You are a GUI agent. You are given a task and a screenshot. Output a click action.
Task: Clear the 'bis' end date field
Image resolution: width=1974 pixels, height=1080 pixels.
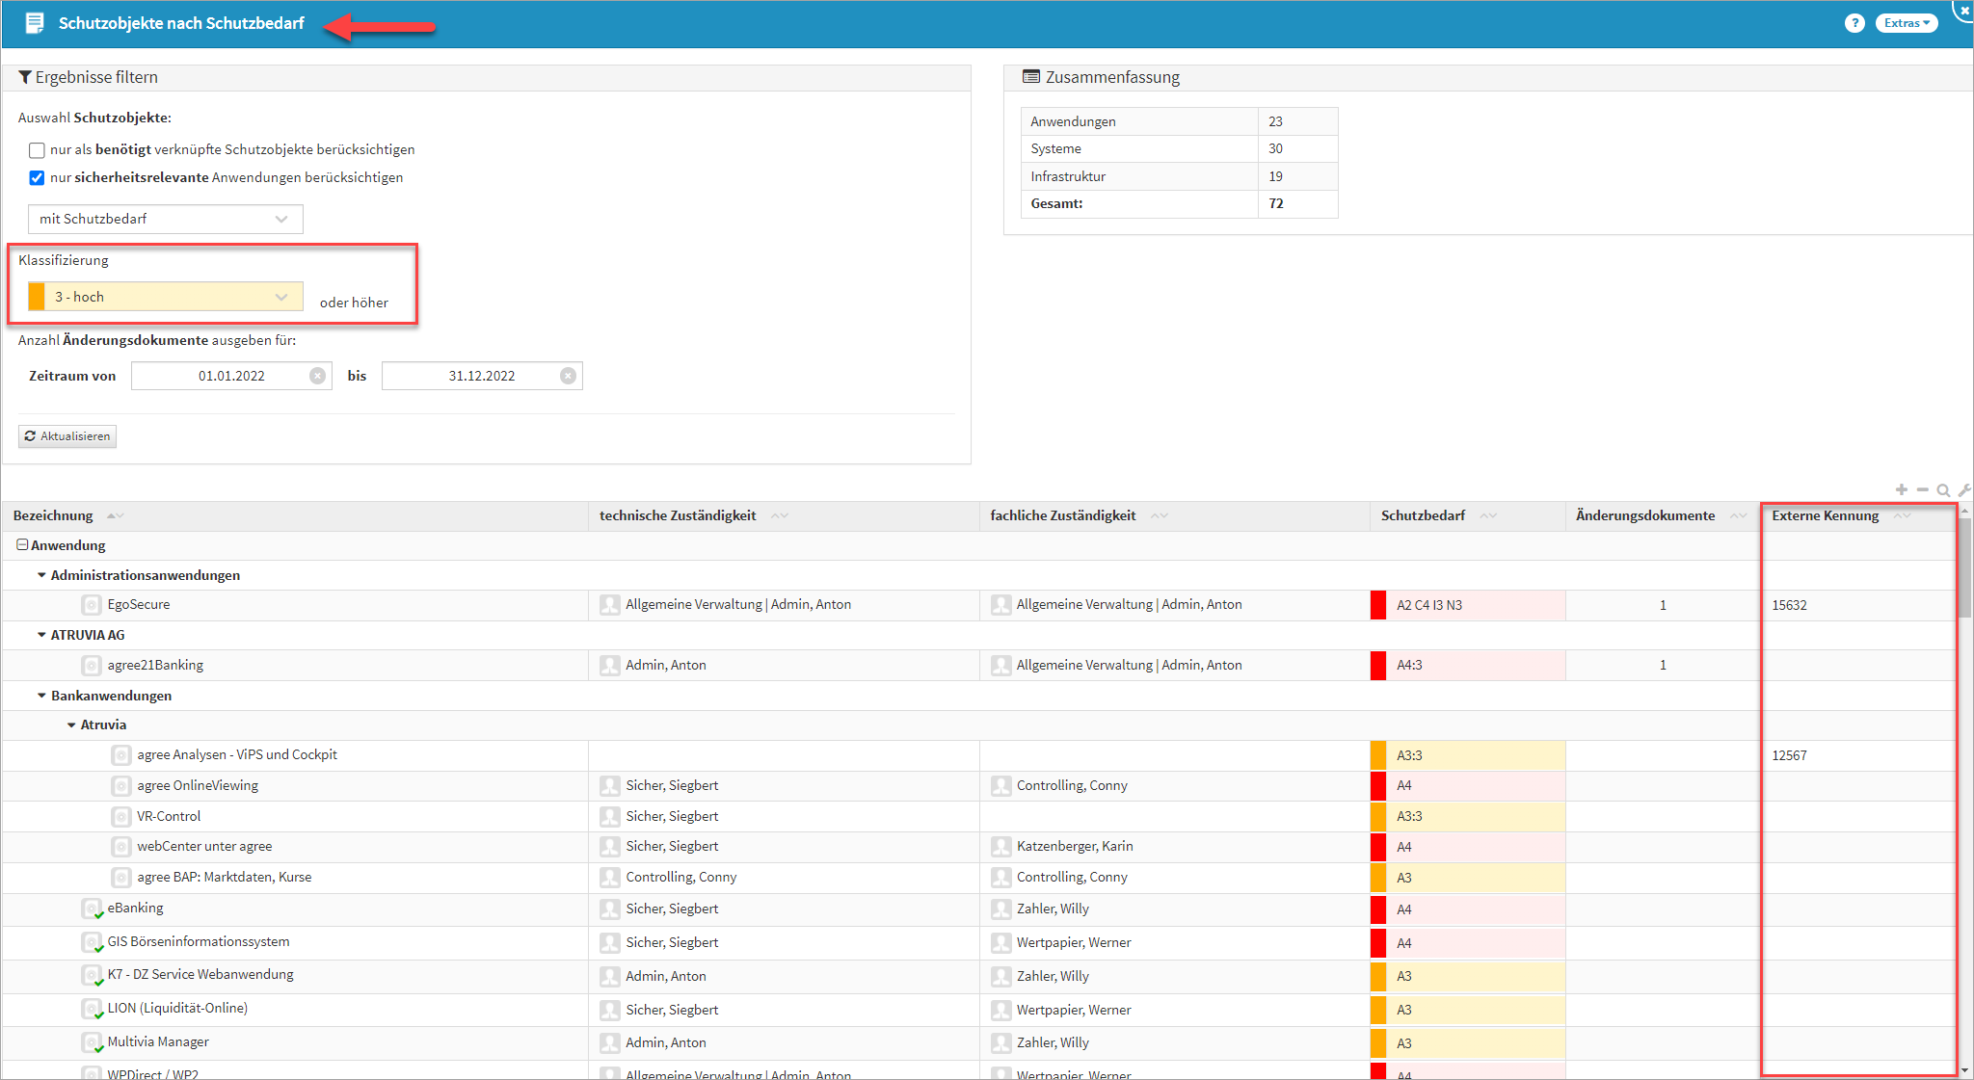pyautogui.click(x=568, y=376)
